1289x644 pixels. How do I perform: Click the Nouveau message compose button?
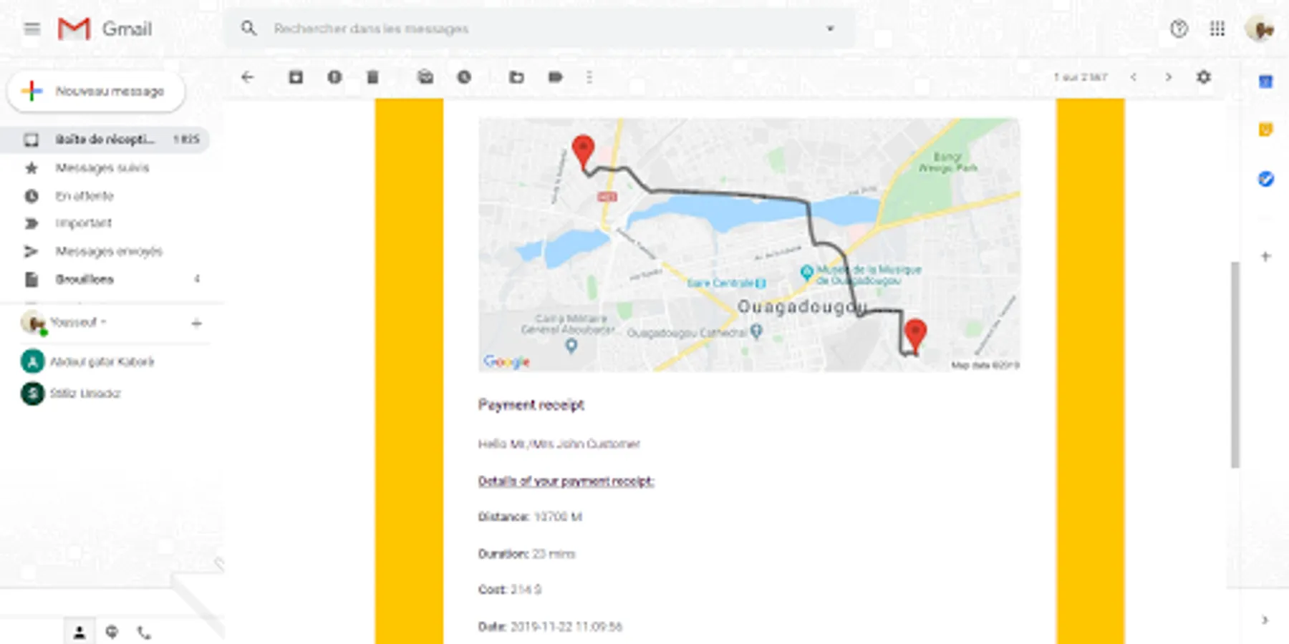(x=96, y=92)
